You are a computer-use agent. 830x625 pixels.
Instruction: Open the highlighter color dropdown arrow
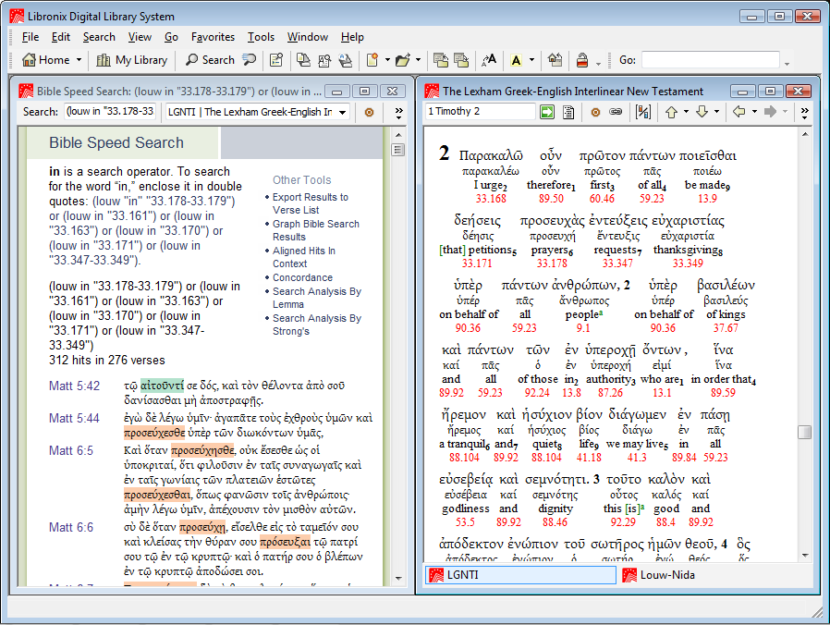[532, 60]
